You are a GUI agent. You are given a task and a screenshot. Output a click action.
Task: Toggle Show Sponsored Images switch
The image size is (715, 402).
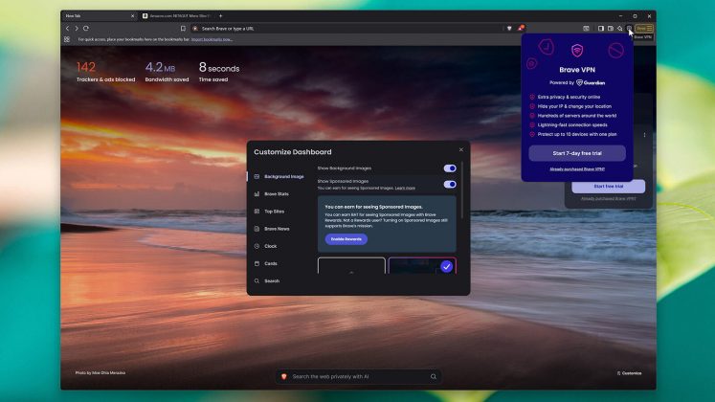point(450,184)
